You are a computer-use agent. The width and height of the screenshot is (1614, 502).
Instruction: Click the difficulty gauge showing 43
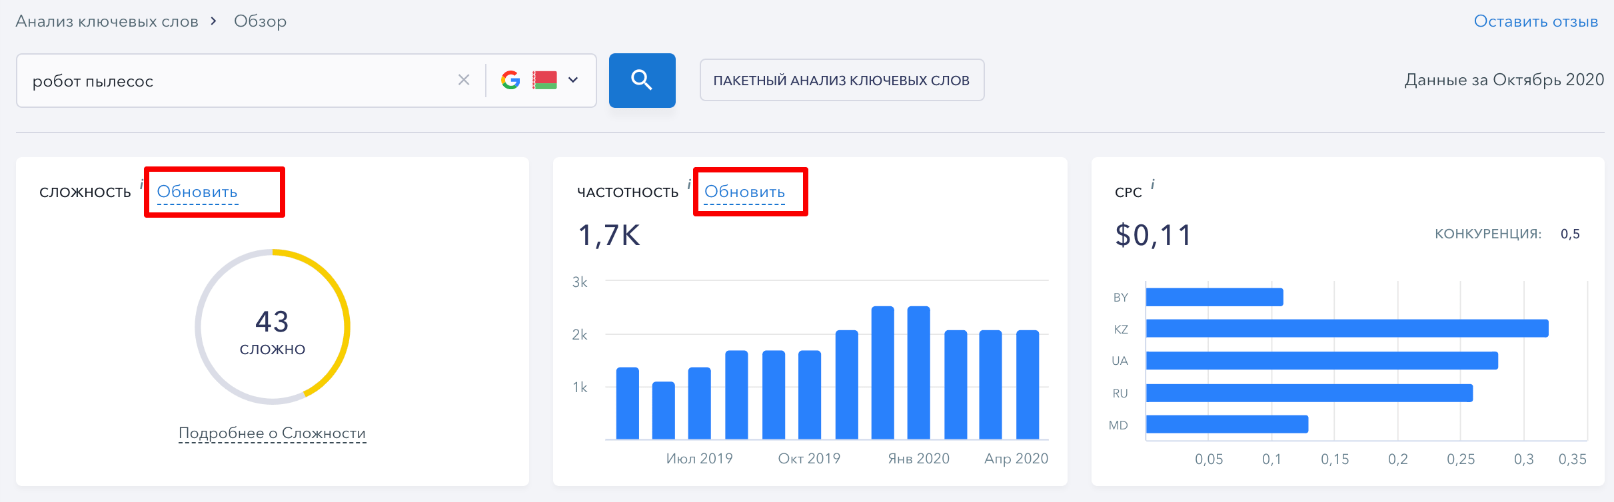[273, 327]
